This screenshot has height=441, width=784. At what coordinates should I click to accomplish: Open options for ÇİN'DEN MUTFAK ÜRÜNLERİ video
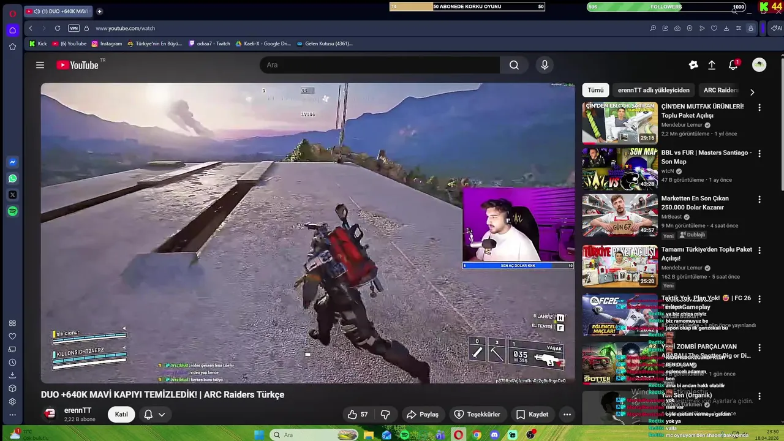tap(759, 108)
